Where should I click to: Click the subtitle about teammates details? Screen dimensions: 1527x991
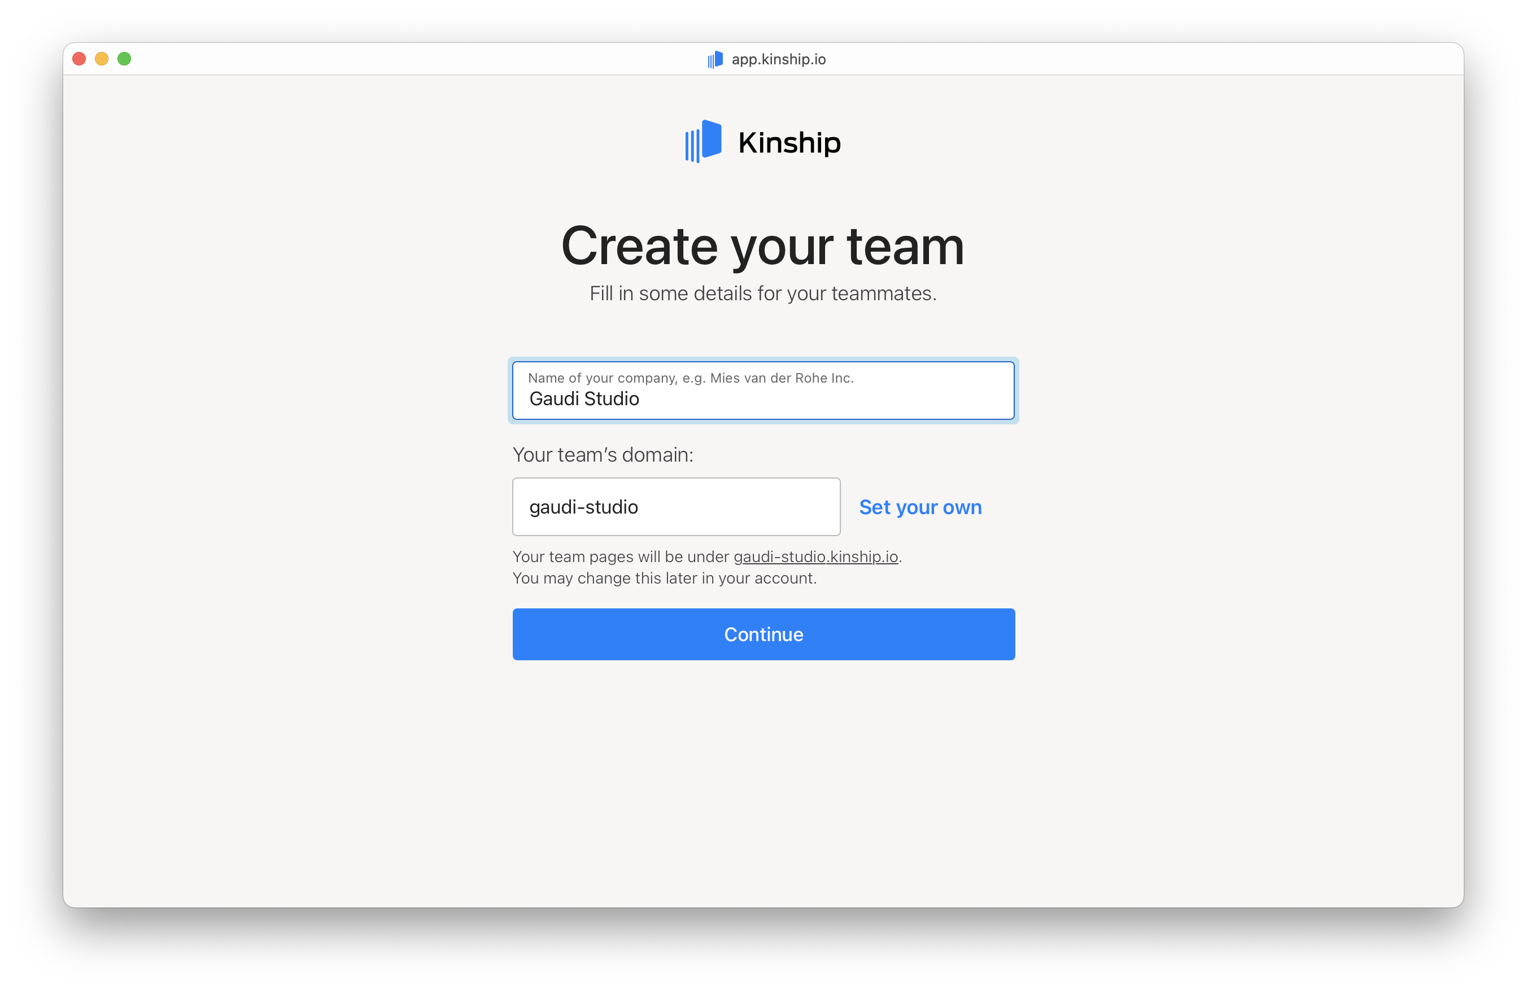pos(763,293)
